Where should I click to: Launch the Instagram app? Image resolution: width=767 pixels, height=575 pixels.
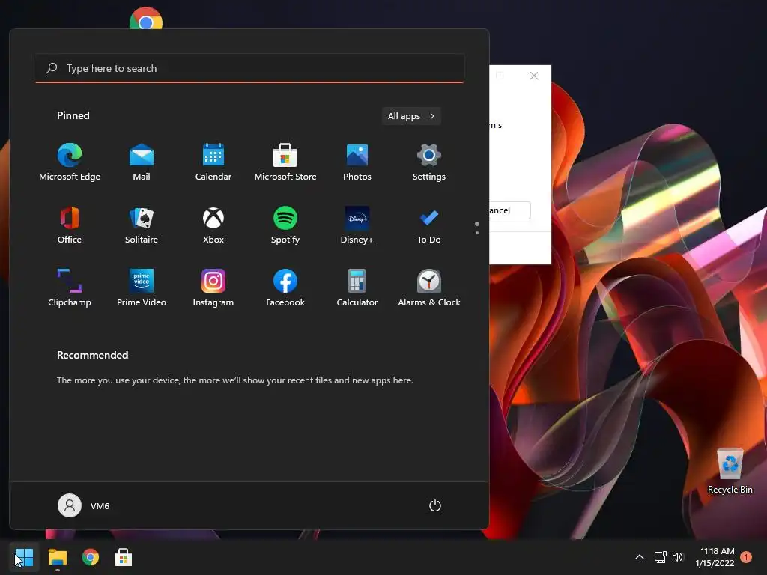213,288
